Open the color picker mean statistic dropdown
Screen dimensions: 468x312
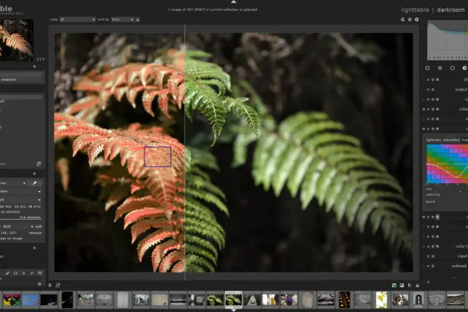click(20, 191)
